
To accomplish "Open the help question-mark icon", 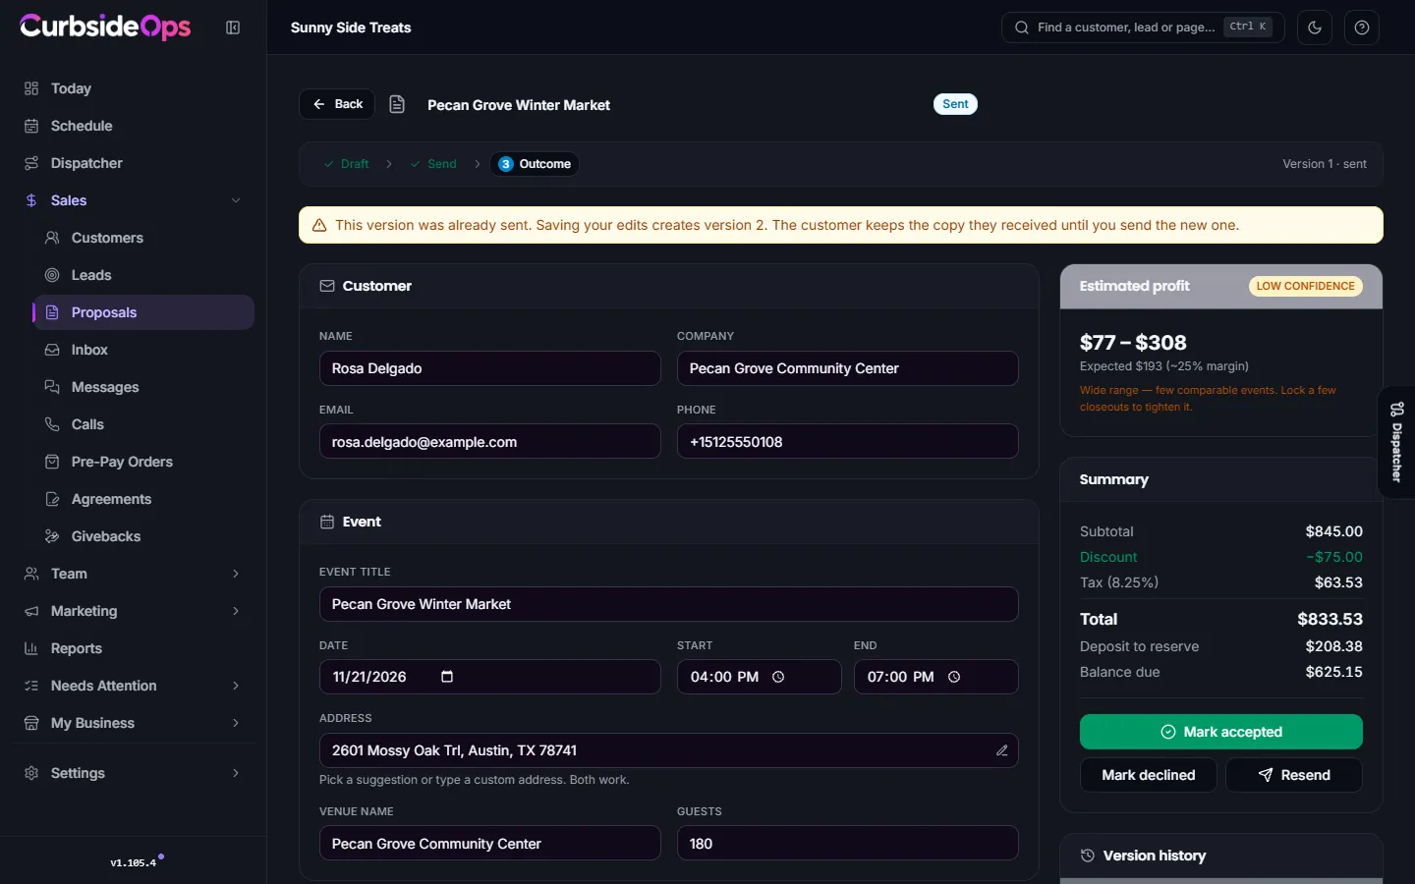I will tap(1362, 28).
